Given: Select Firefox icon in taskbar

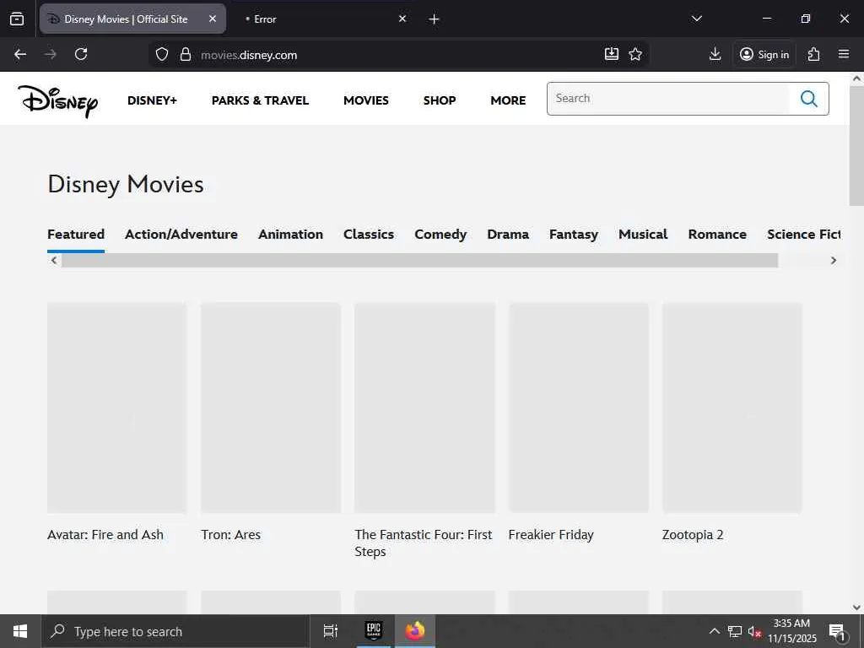Looking at the screenshot, I should coord(415,631).
